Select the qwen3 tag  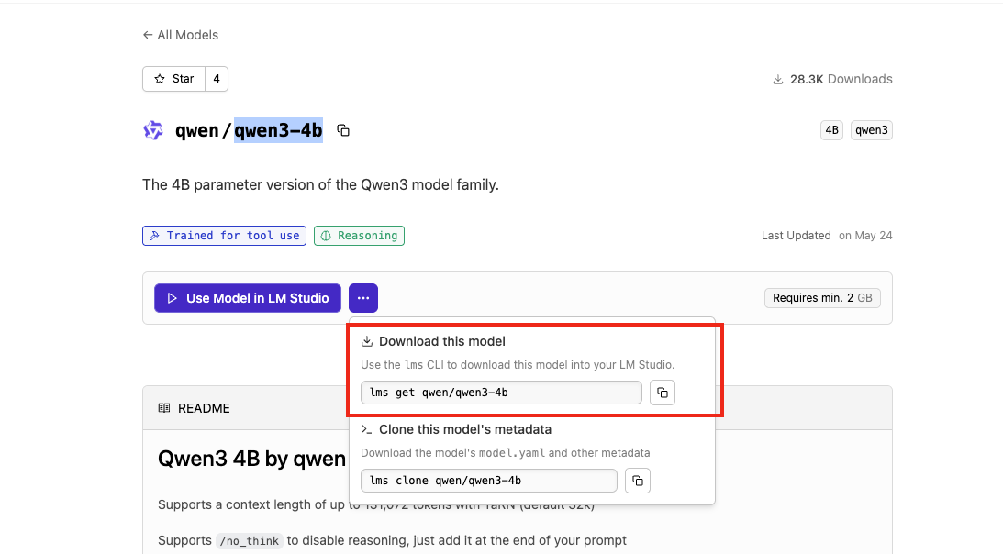coord(871,130)
